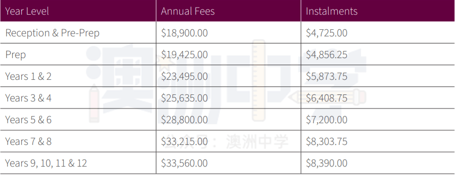Click the pencil watermark icon on left

click(x=94, y=103)
